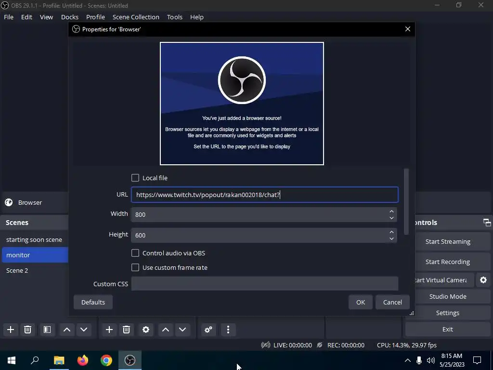Open the View menu
Screen dimensions: 493x370
pos(46,17)
